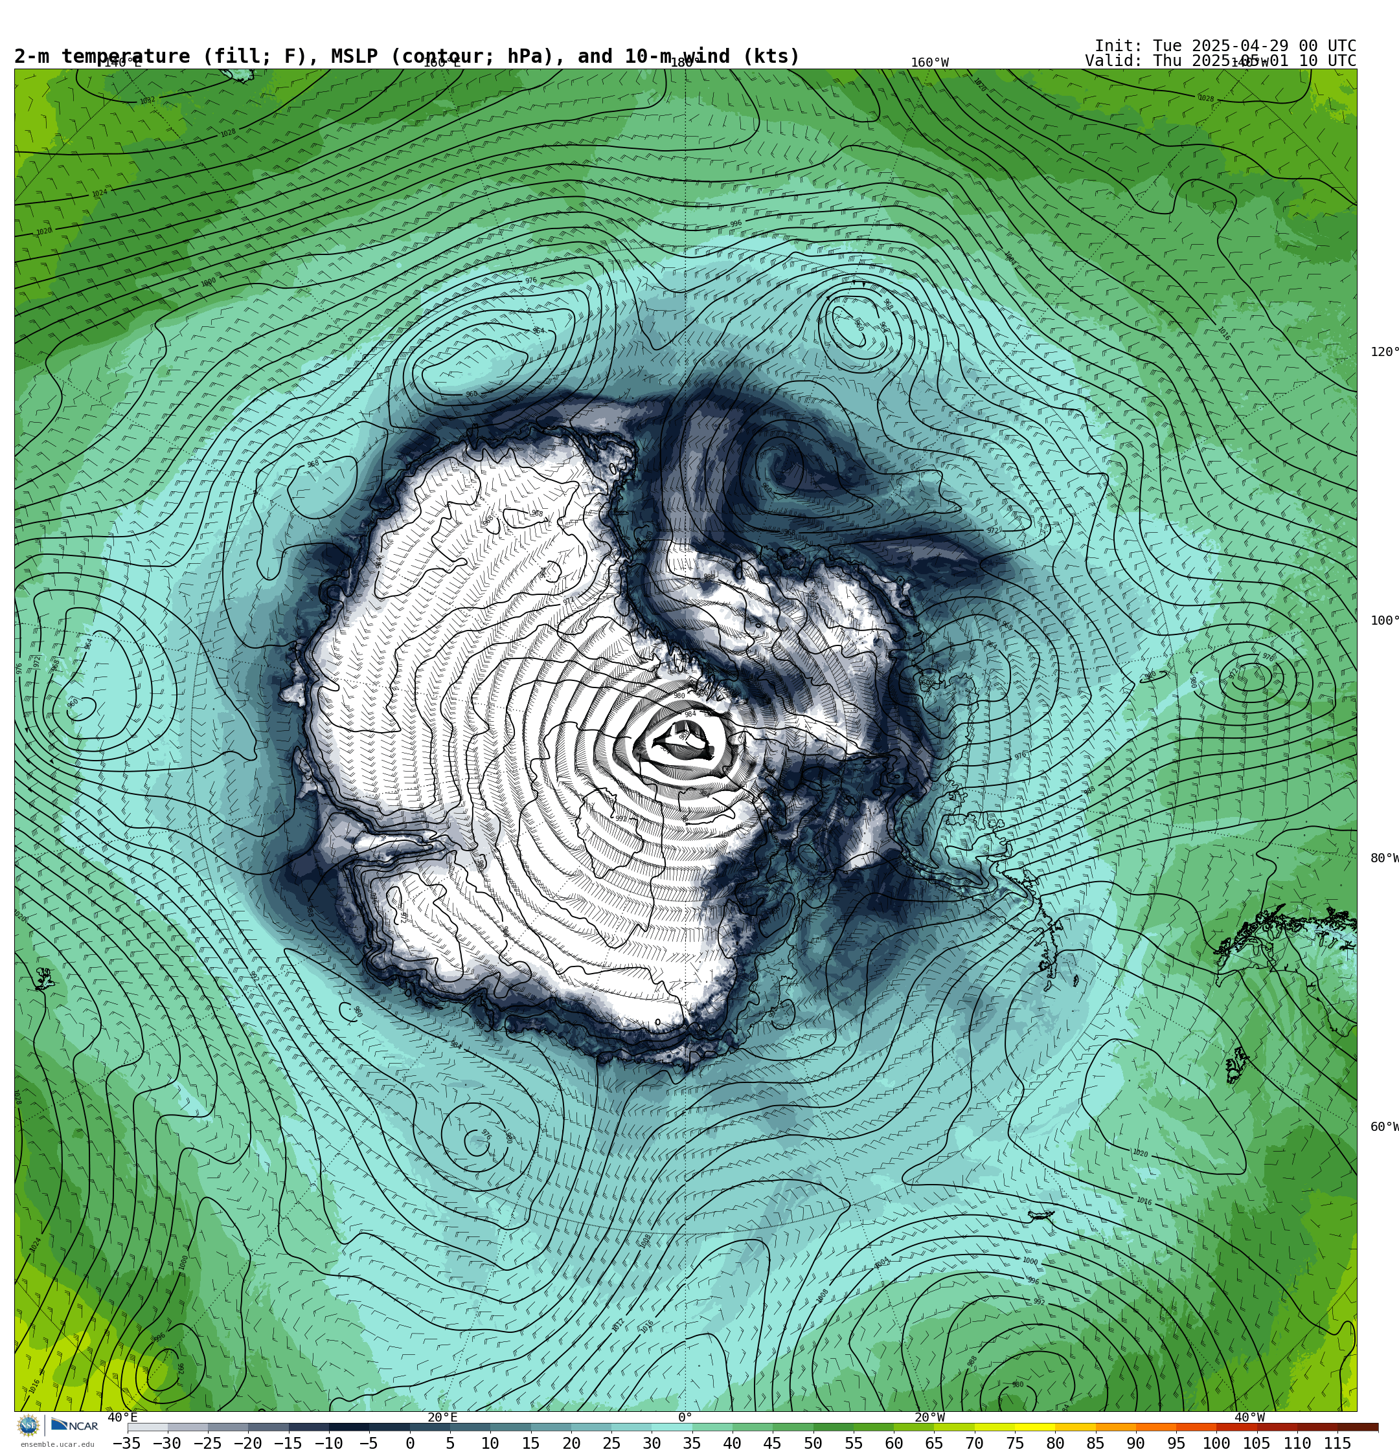Click the '160°E' longitude label at top

[442, 63]
